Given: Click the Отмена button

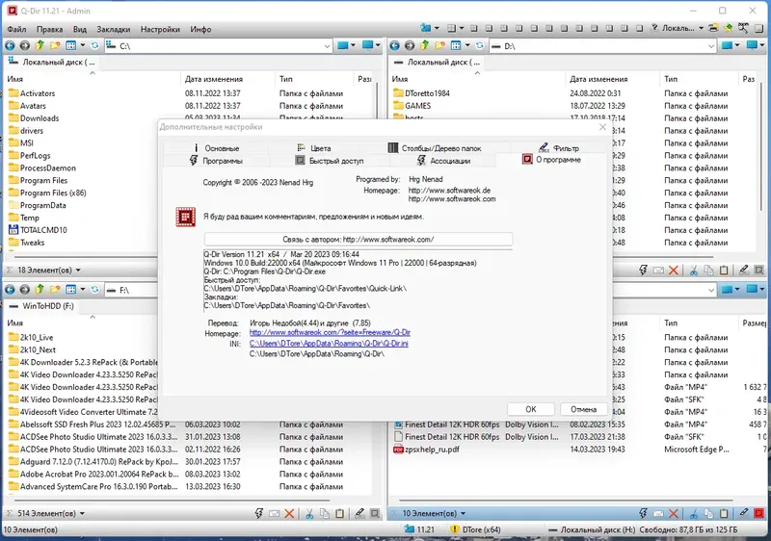Looking at the screenshot, I should coord(583,409).
